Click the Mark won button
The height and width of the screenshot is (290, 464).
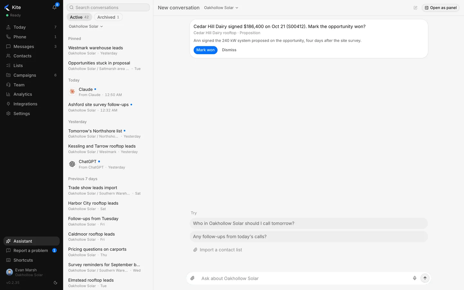pyautogui.click(x=206, y=50)
